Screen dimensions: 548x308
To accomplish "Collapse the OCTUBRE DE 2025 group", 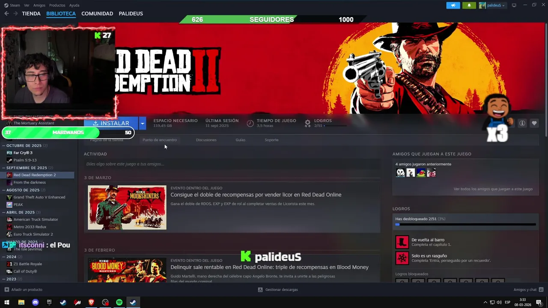I will [4, 145].
